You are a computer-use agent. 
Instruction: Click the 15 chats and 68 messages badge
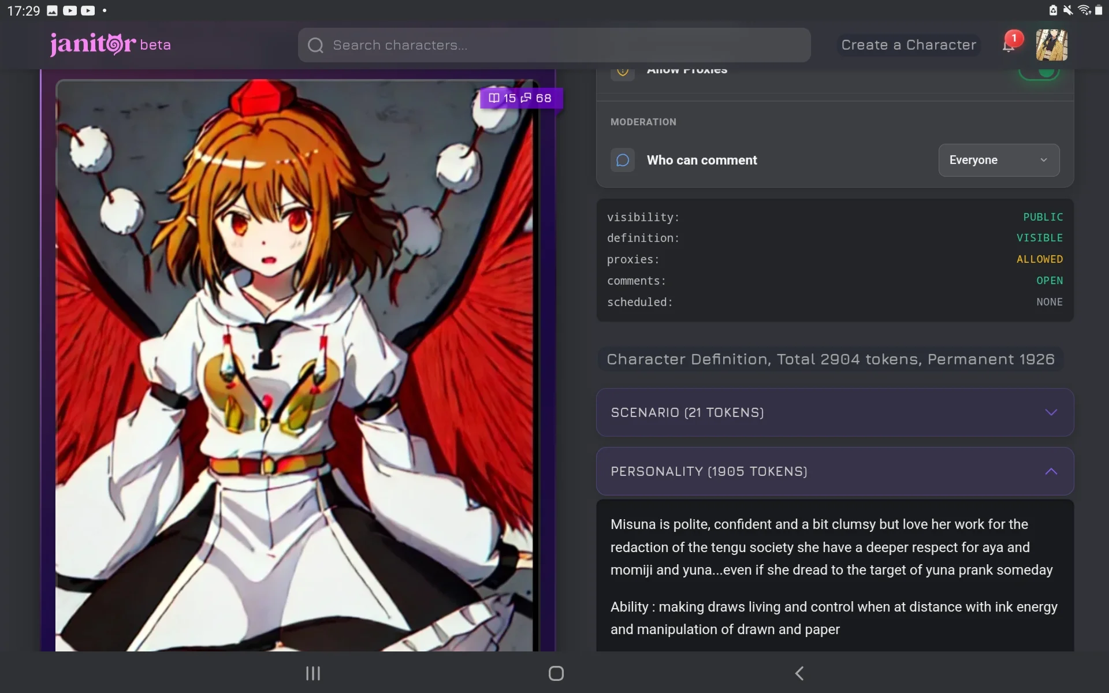[521, 98]
